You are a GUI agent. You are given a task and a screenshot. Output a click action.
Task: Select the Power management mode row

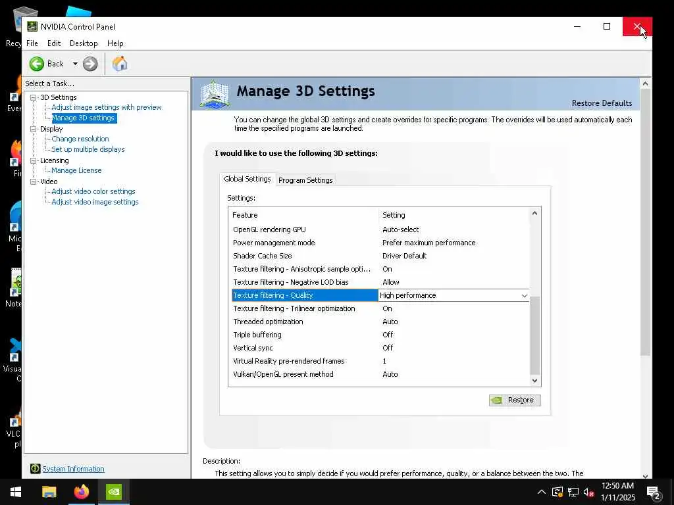pos(380,243)
